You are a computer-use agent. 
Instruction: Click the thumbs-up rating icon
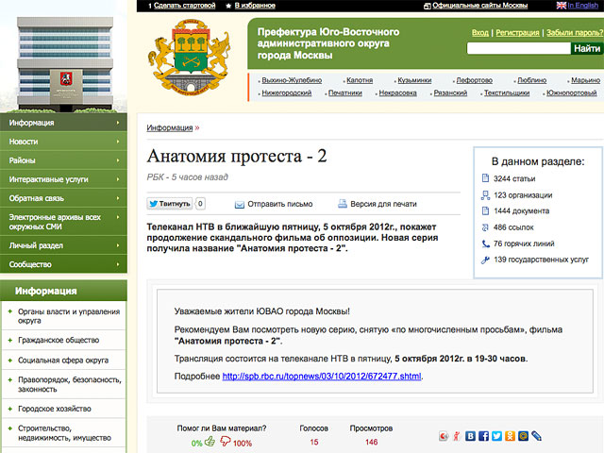(210, 442)
